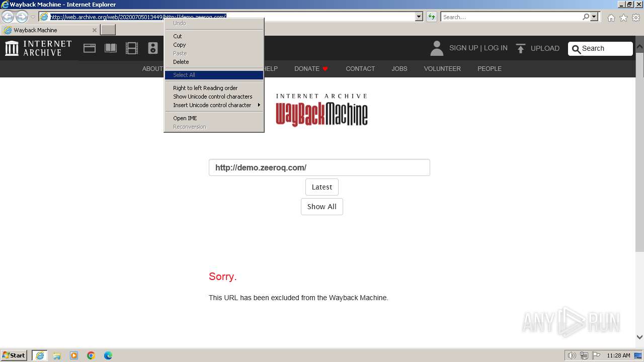Viewport: 644px width, 362px height.
Task: Close the Wayback Machine tab
Action: coord(94,30)
